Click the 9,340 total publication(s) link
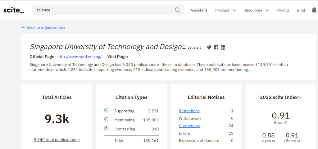The height and width of the screenshot is (149, 318). pyautogui.click(x=57, y=139)
